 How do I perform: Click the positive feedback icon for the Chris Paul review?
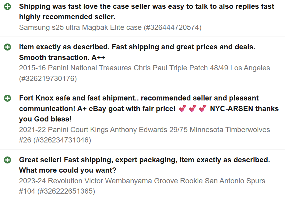point(8,47)
